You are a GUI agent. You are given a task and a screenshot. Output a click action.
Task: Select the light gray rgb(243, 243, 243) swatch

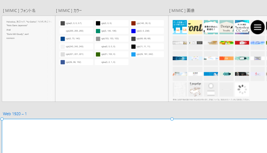62,47
